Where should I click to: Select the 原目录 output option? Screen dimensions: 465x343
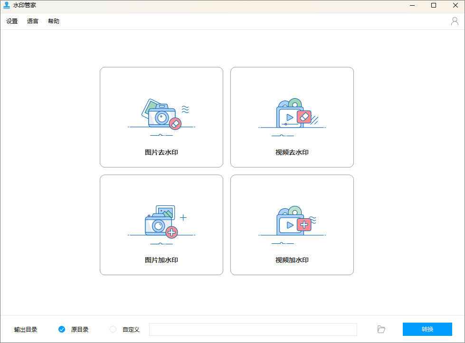tap(62, 329)
